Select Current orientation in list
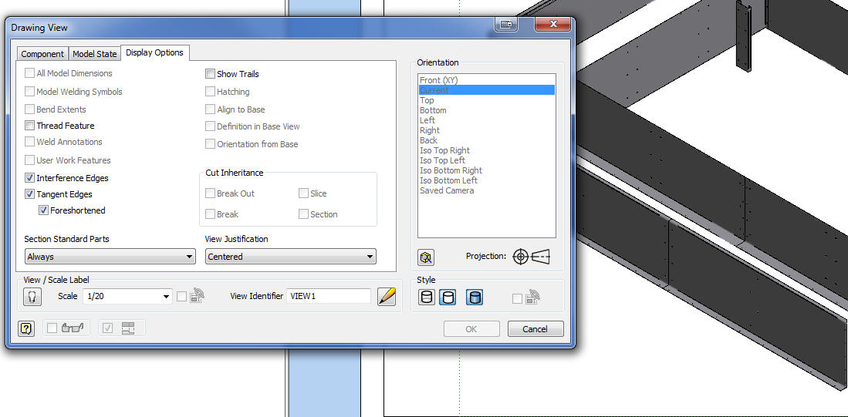848x417 pixels. click(x=487, y=90)
